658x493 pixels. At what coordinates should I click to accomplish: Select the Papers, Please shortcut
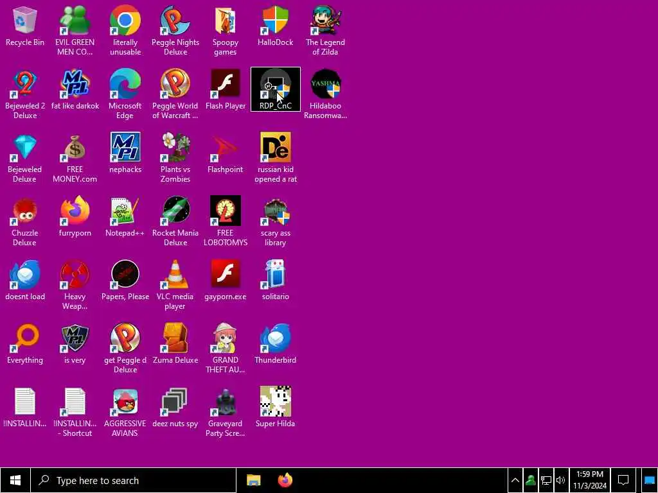125,281
